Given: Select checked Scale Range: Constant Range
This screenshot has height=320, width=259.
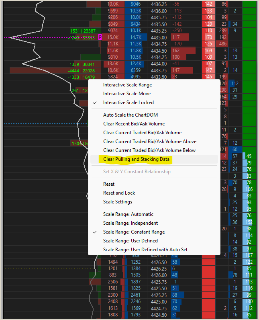Looking at the screenshot, I should (x=154, y=232).
